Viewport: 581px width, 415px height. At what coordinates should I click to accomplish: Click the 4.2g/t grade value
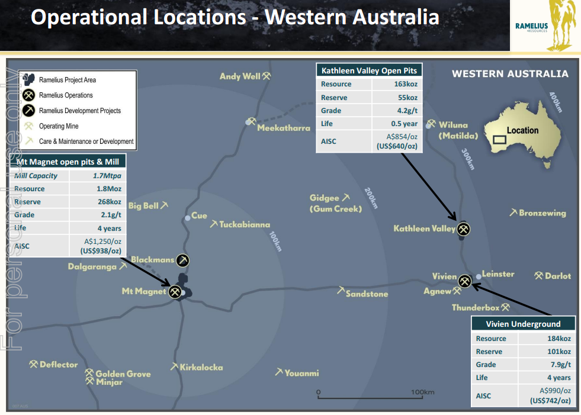(x=407, y=111)
